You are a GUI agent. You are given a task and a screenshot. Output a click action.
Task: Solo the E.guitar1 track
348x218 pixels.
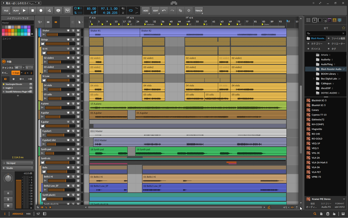[x=73, y=131]
